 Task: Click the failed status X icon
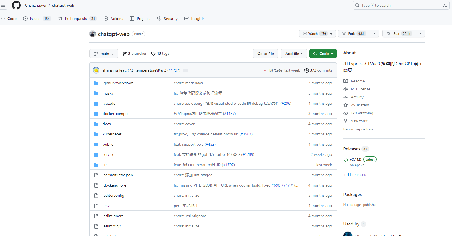point(265,70)
